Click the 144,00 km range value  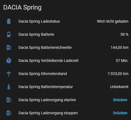(x=120, y=47)
